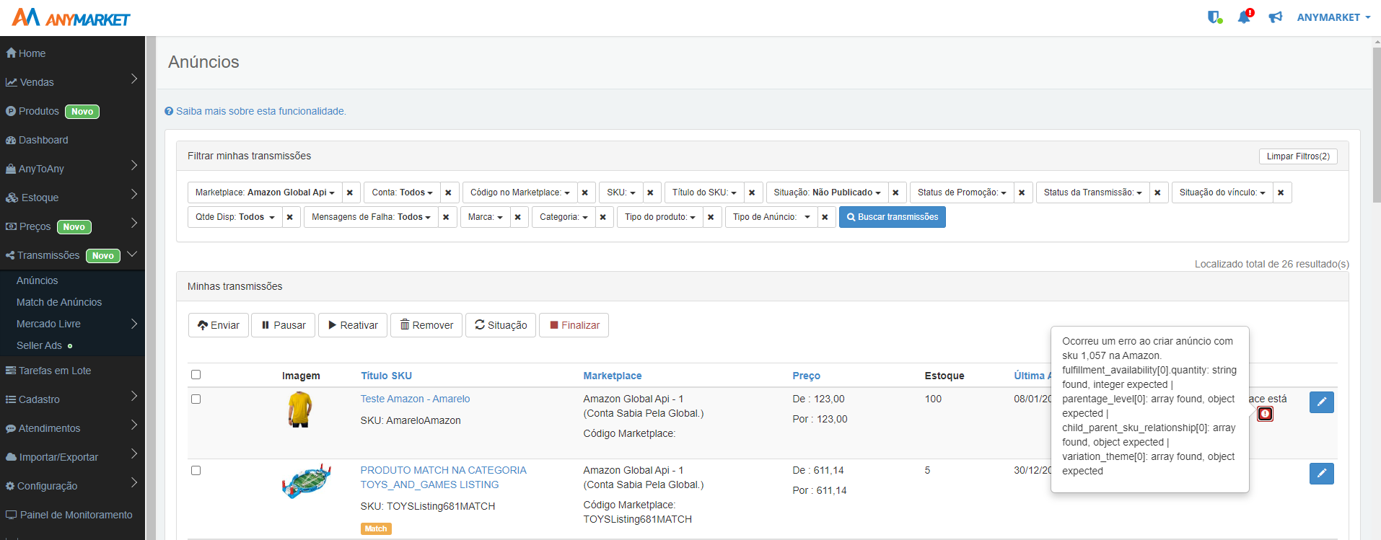
Task: Open Saiba mais sobre esta funcionalidade link
Action: (x=255, y=111)
